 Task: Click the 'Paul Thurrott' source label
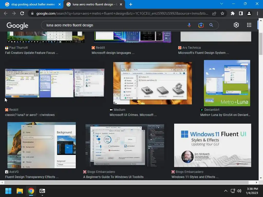[x=18, y=47]
